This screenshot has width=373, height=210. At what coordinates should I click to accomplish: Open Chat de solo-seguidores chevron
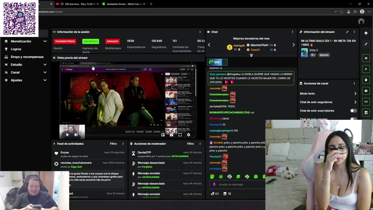(x=355, y=102)
